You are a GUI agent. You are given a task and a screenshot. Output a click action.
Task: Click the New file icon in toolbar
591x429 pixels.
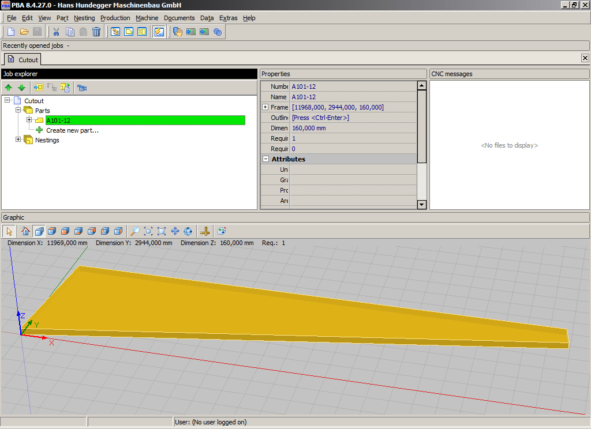10,32
